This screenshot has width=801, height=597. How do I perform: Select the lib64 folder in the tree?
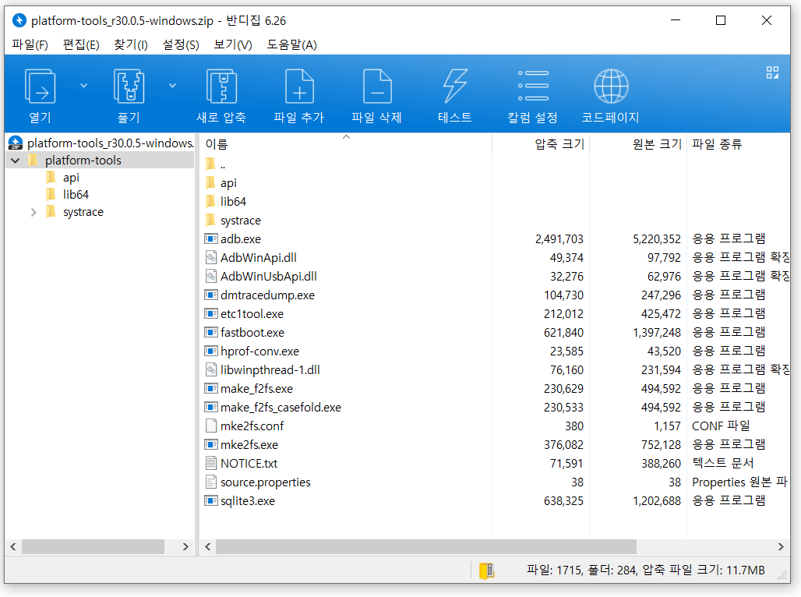[x=76, y=195]
